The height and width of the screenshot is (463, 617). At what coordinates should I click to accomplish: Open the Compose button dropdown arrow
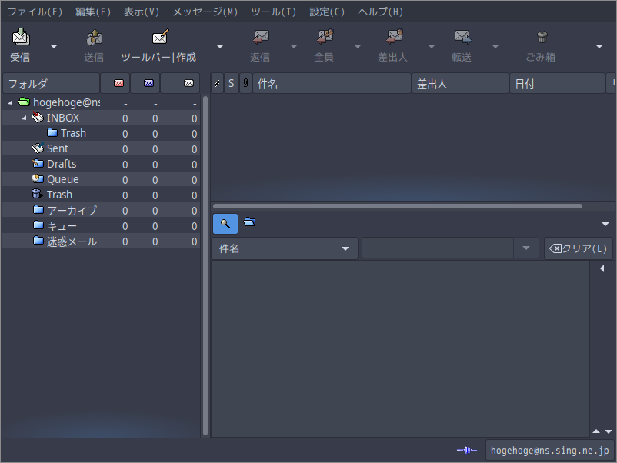point(220,46)
